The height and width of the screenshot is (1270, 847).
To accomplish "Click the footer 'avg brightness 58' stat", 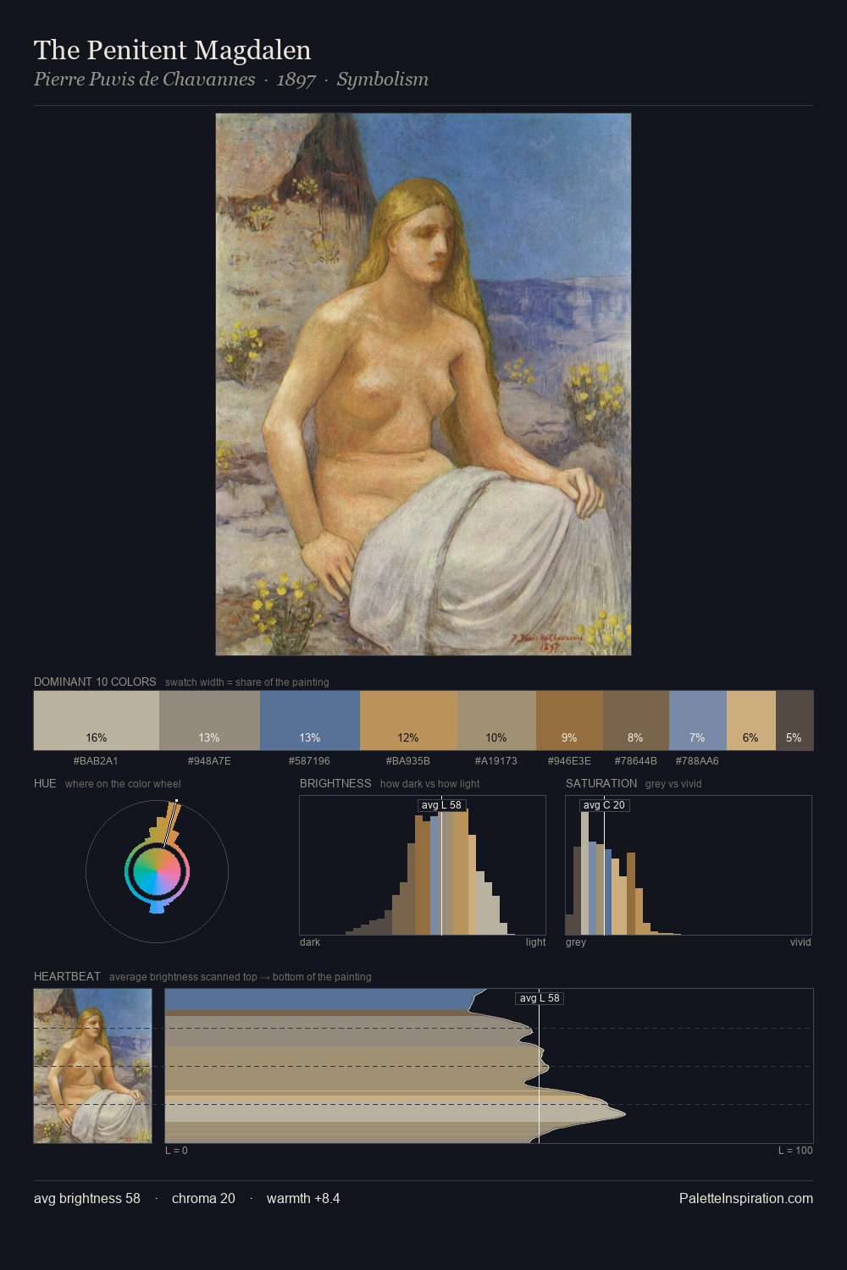I will point(87,1198).
